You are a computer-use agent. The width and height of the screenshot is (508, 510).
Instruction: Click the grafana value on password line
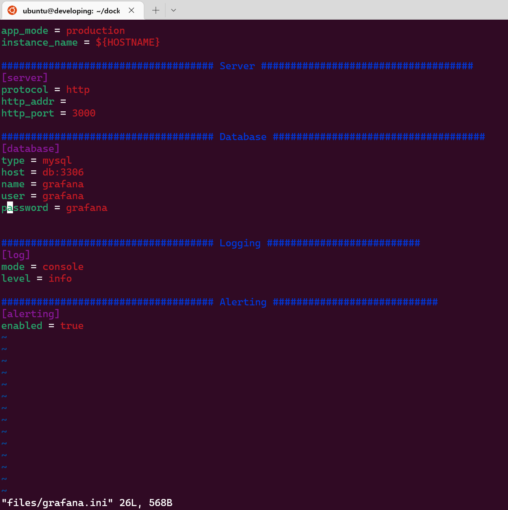pyautogui.click(x=87, y=208)
